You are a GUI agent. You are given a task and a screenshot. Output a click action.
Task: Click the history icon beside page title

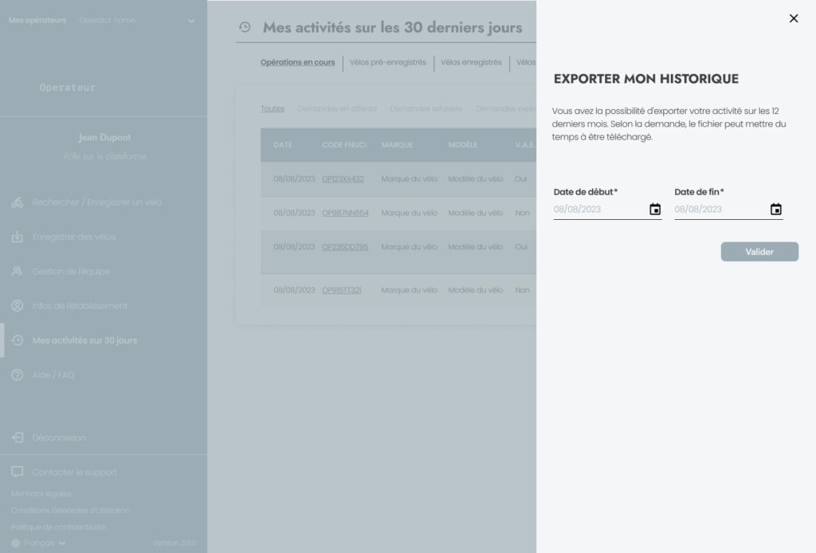[x=245, y=27]
